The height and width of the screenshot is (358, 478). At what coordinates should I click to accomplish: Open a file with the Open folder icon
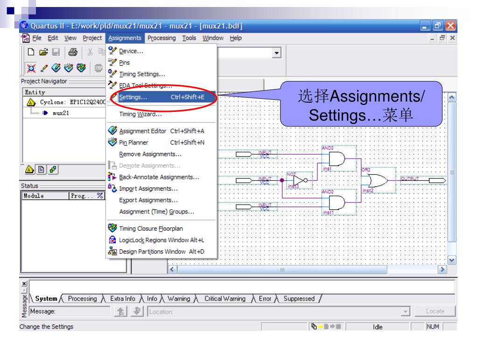point(43,52)
